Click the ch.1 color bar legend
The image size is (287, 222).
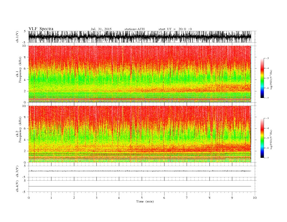pyautogui.click(x=262, y=78)
